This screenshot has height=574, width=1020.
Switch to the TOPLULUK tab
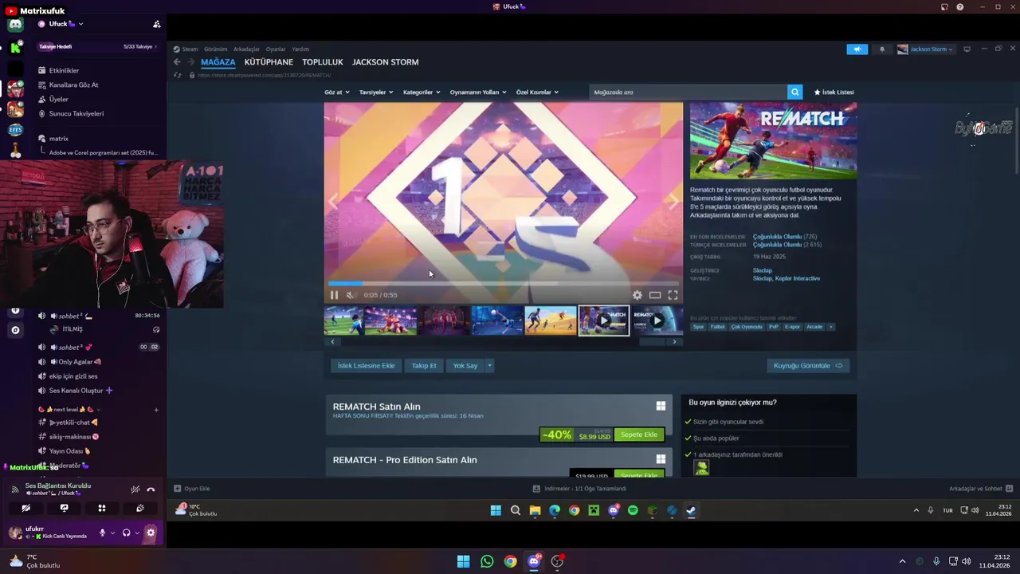pyautogui.click(x=323, y=61)
